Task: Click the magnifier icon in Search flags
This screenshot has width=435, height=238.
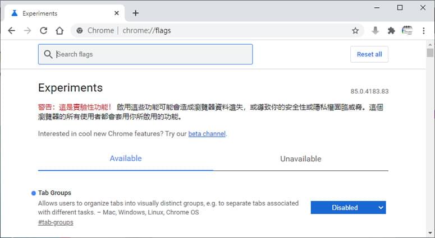Action: click(48, 54)
